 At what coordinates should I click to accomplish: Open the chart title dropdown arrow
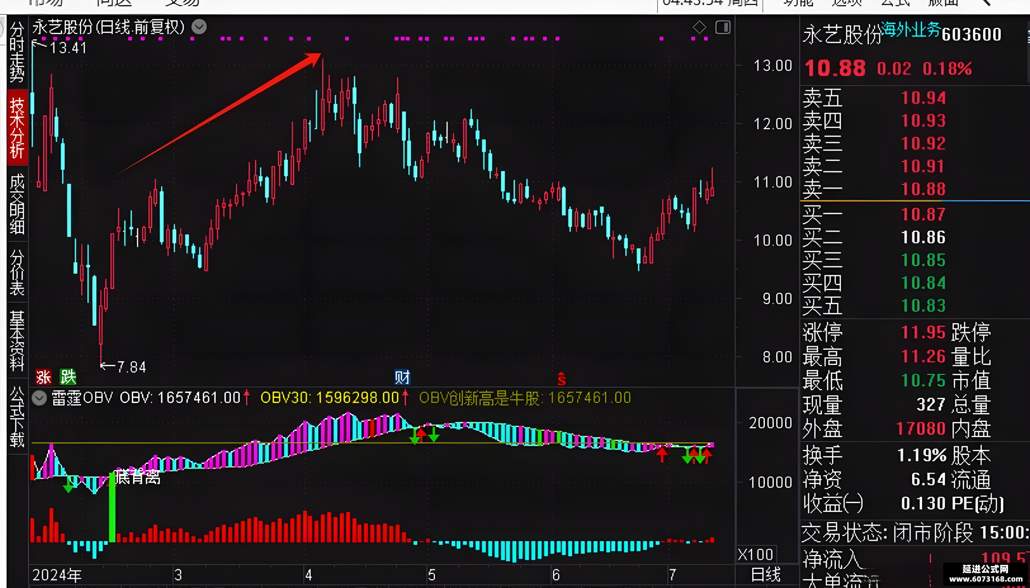point(199,27)
